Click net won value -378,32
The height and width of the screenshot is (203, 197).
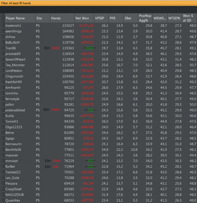point(88,138)
